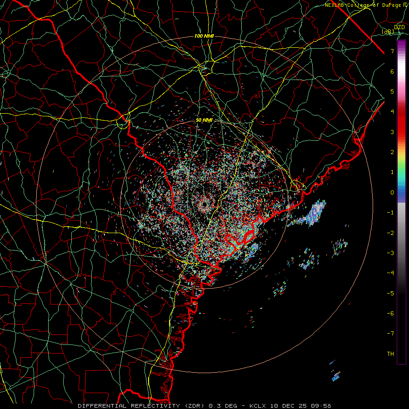
Task: Select the positive "1" scale value
Action: click(392, 172)
